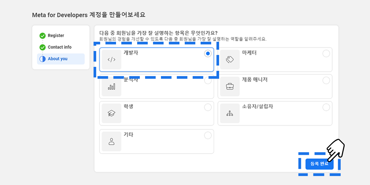Pick the 소유자/설립자 radio button

(x=326, y=108)
